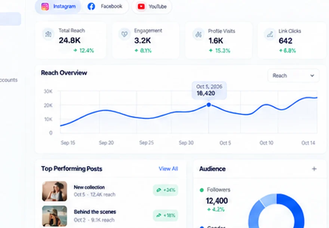Click the +18% growth badge
The width and height of the screenshot is (329, 228).
point(166,215)
